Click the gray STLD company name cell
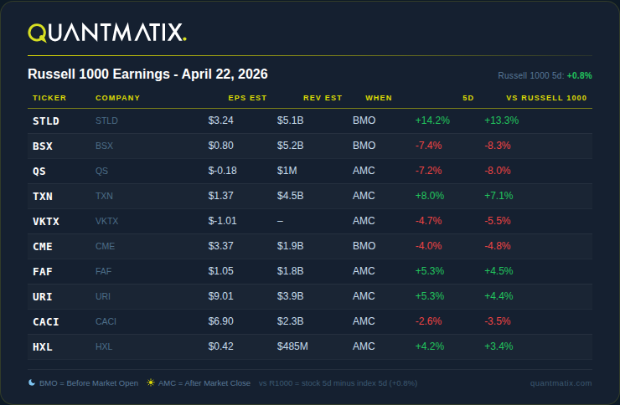The width and height of the screenshot is (620, 405). click(x=106, y=120)
